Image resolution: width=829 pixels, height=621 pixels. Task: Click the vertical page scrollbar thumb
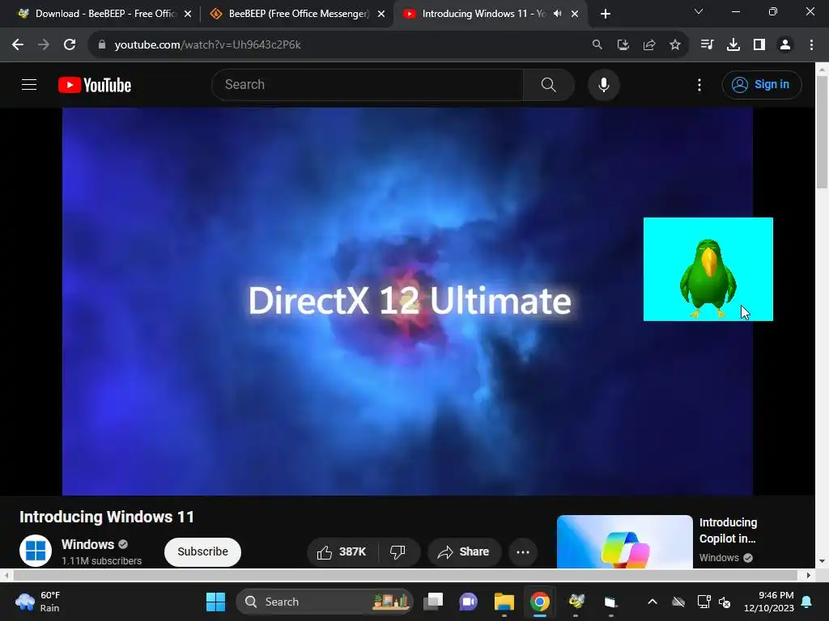tap(822, 132)
